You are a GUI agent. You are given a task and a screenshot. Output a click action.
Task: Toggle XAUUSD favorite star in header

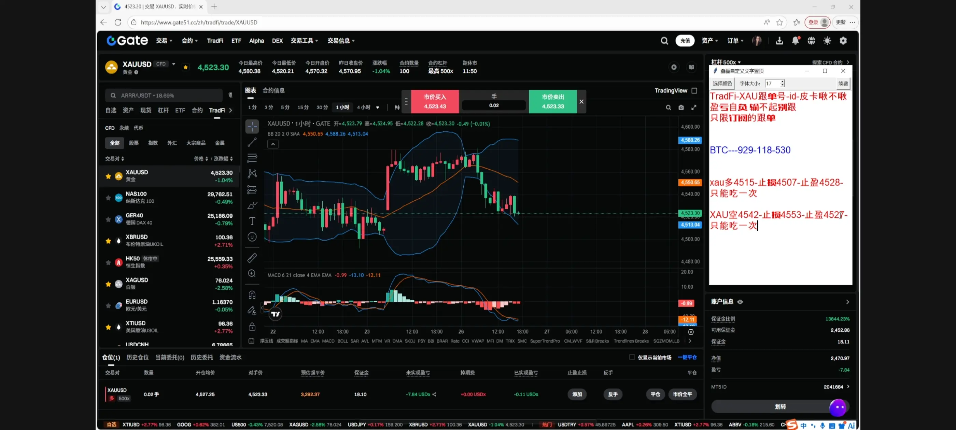point(185,67)
